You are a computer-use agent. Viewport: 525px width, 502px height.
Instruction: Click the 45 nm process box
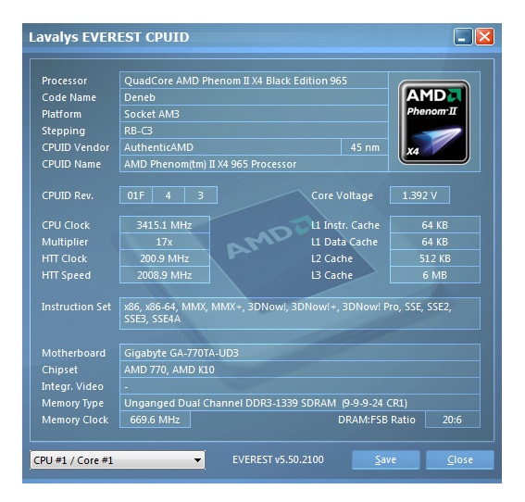click(365, 147)
